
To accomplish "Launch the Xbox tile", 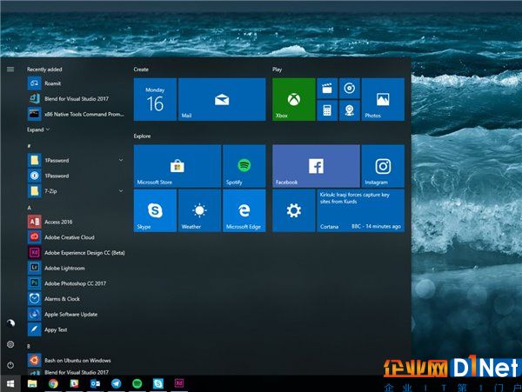I will pos(294,99).
